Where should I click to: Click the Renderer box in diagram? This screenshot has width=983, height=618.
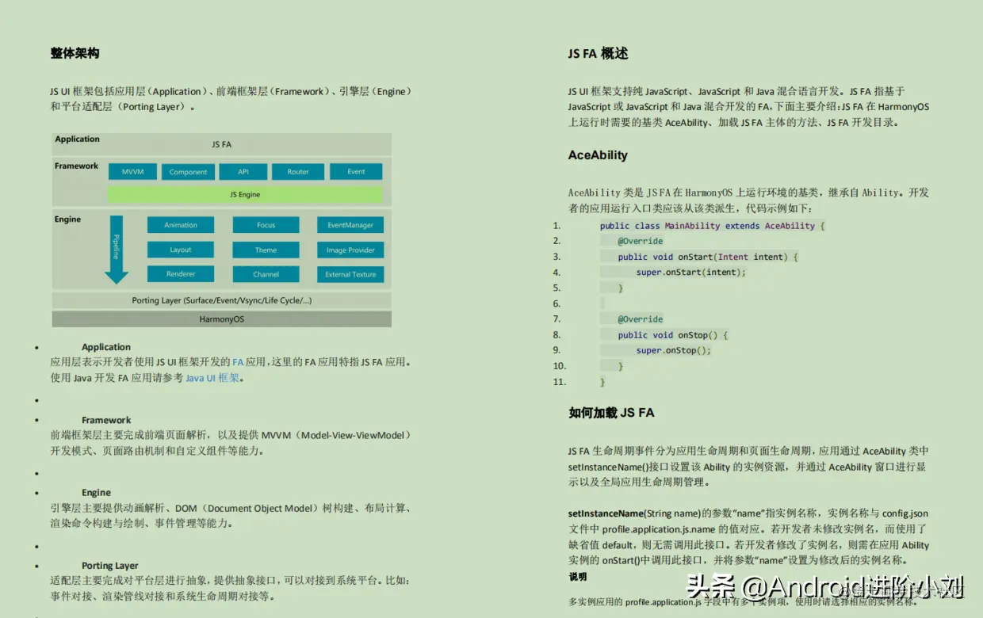(x=181, y=274)
